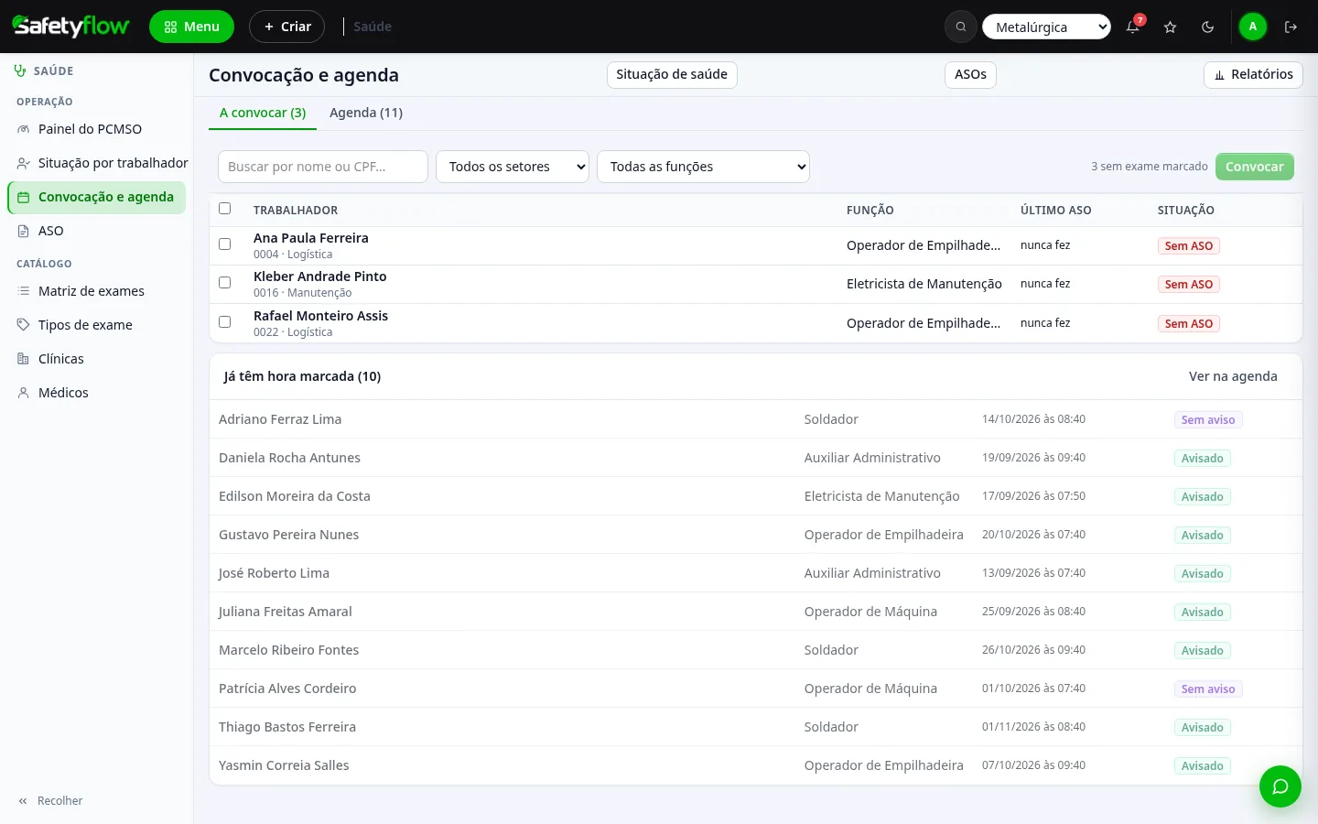This screenshot has width=1318, height=824.
Task: Open the search icon in top bar
Action: pyautogui.click(x=960, y=27)
